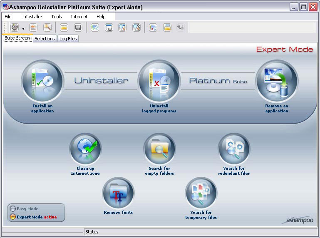The height and width of the screenshot is (238, 320).
Task: Click the application icon in title bar
Action: [6, 7]
